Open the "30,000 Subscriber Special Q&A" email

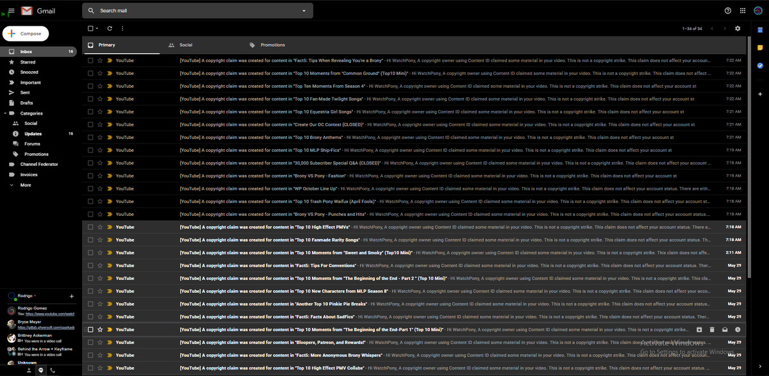coord(415,163)
